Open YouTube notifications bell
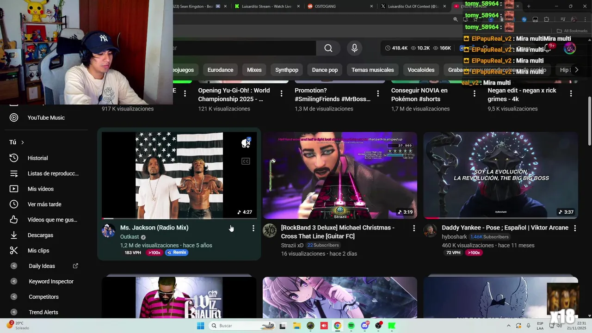Screen dimensions: 592x333 pyautogui.click(x=548, y=48)
